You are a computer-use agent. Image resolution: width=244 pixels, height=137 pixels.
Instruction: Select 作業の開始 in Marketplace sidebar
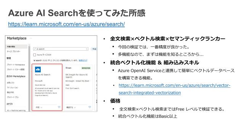(x=17, y=46)
